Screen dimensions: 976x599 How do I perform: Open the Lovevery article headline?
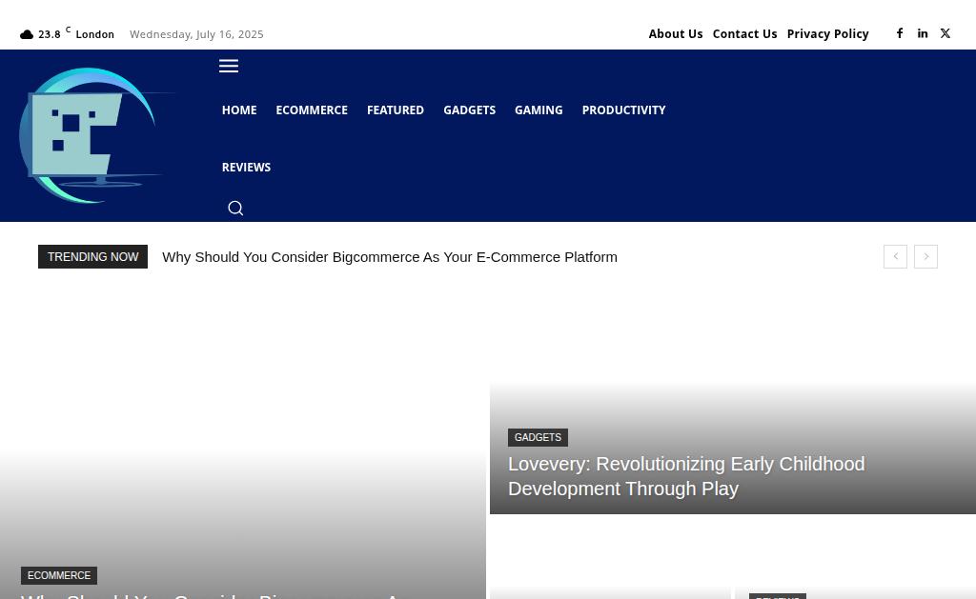click(686, 476)
